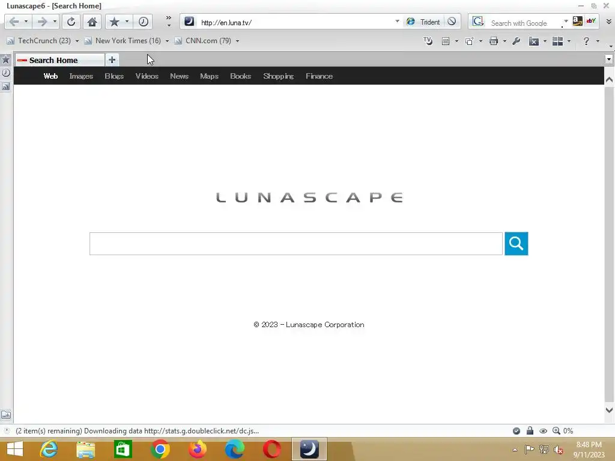Click the sidebar bottom expand icon

(6, 415)
